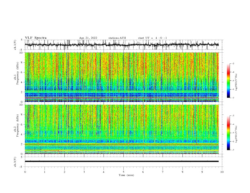This screenshot has height=193, width=250.
Task: Click time axis tick label "6"
Action: coord(143,172)
